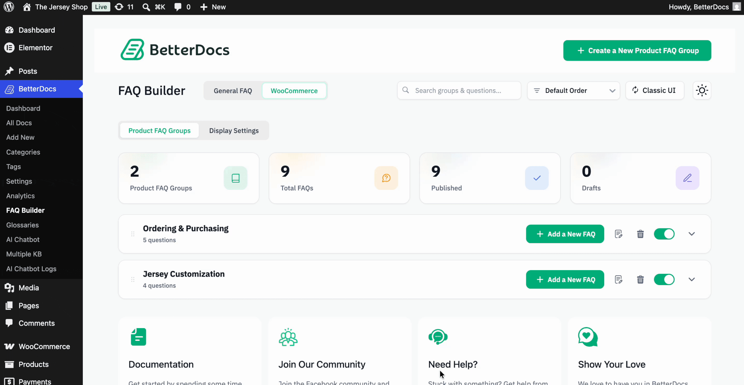Open Categories in BetterDocs submenu

pyautogui.click(x=23, y=152)
